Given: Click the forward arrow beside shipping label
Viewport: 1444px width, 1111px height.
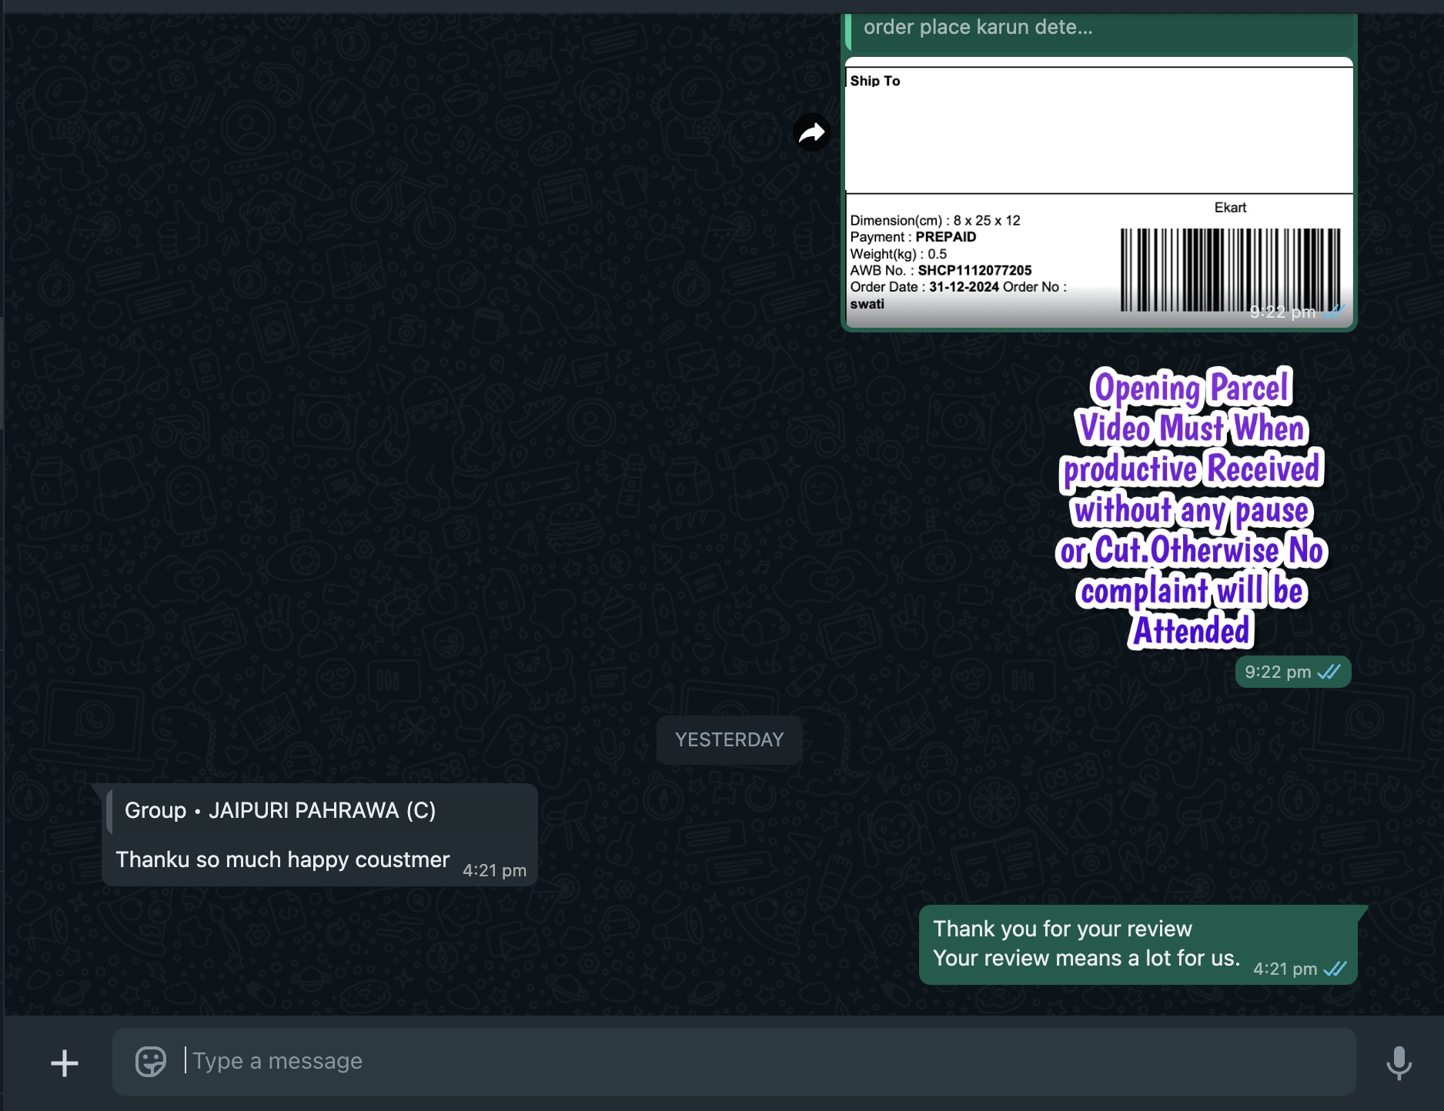Looking at the screenshot, I should pos(811,133).
